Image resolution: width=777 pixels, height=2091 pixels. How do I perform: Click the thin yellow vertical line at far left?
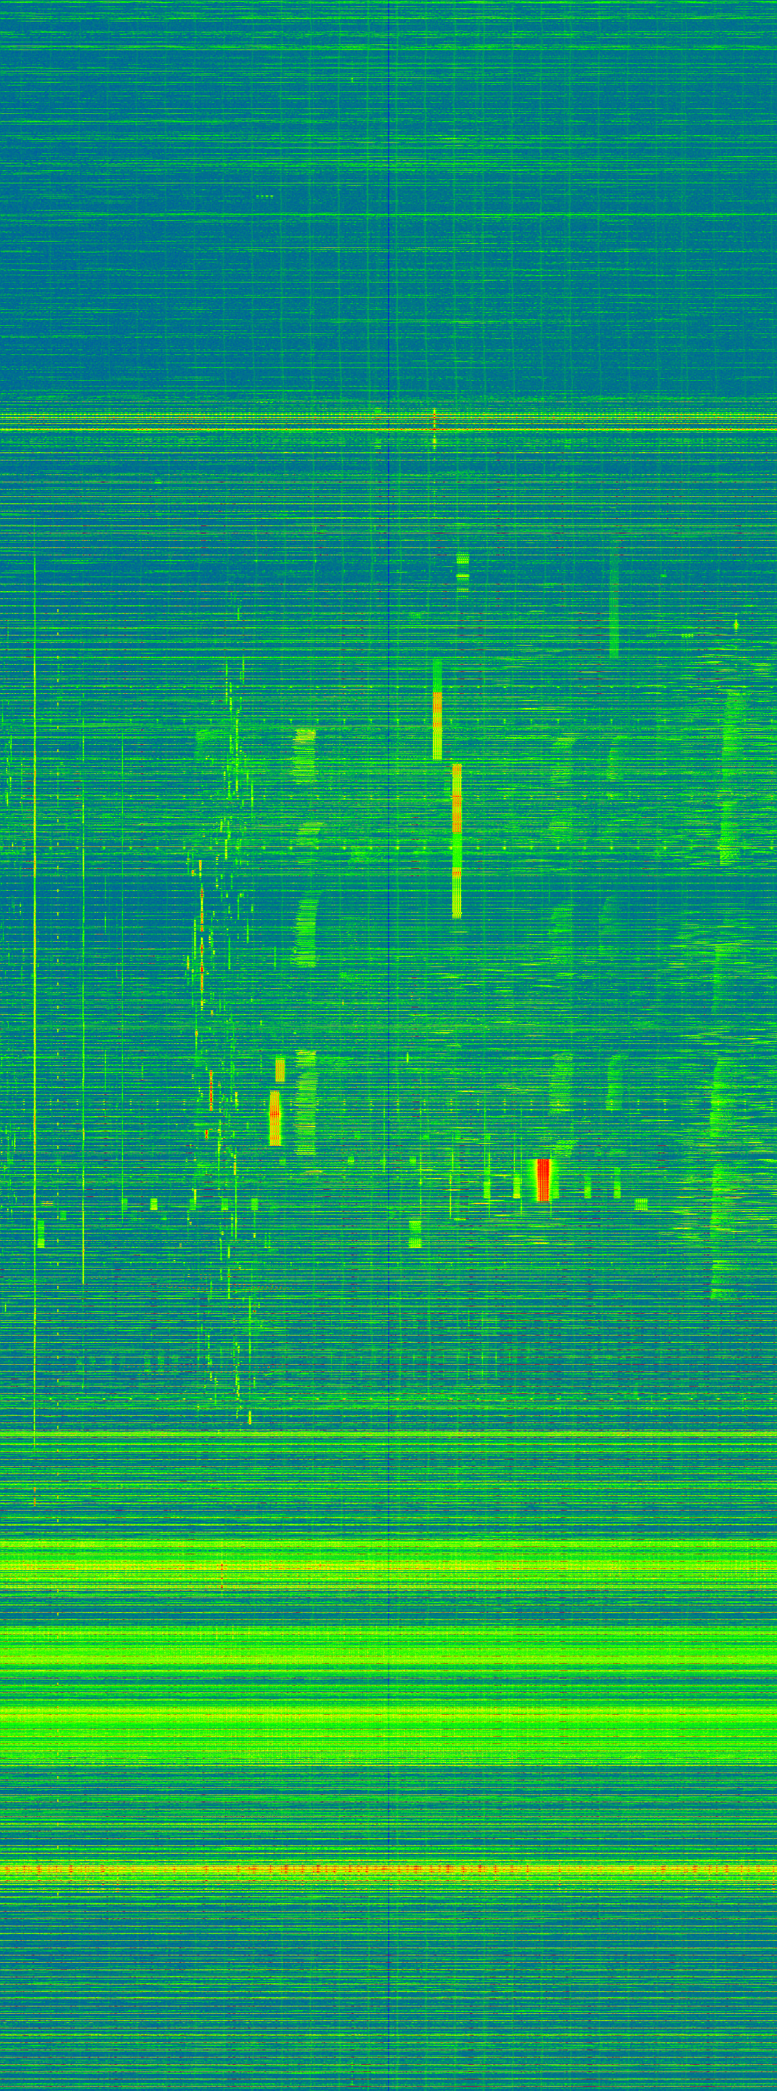[34, 1015]
